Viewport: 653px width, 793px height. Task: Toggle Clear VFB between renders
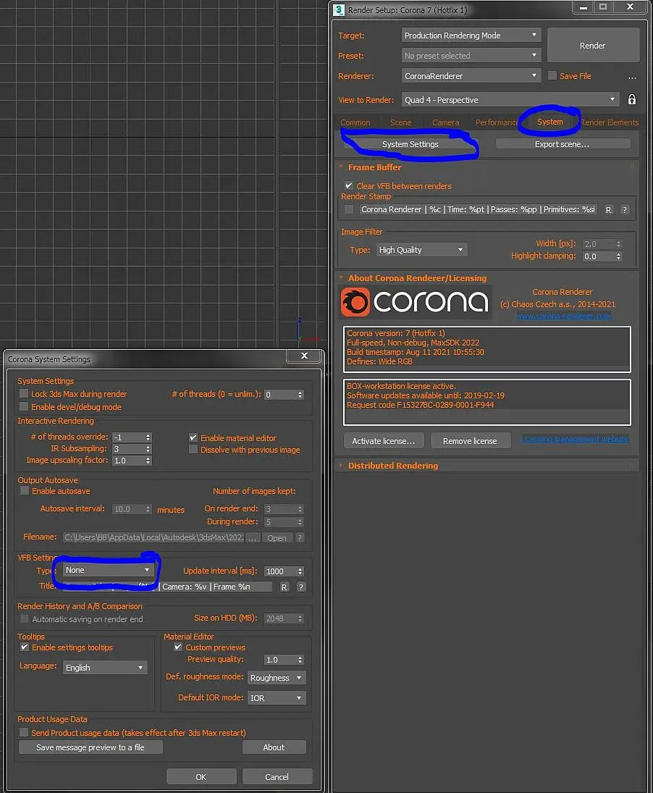click(x=349, y=185)
